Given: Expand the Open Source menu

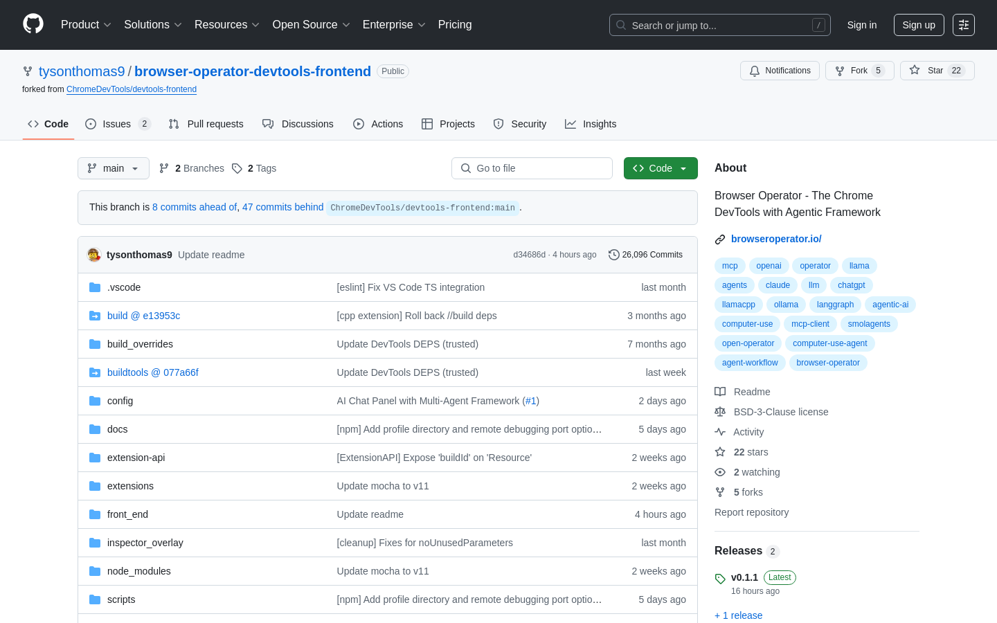Looking at the screenshot, I should 312,25.
